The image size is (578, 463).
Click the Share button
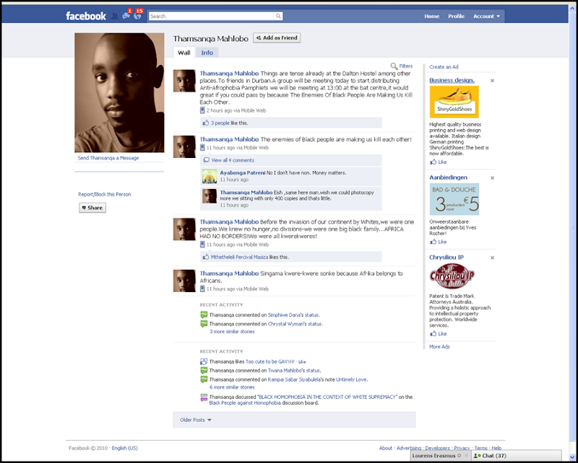pos(92,208)
